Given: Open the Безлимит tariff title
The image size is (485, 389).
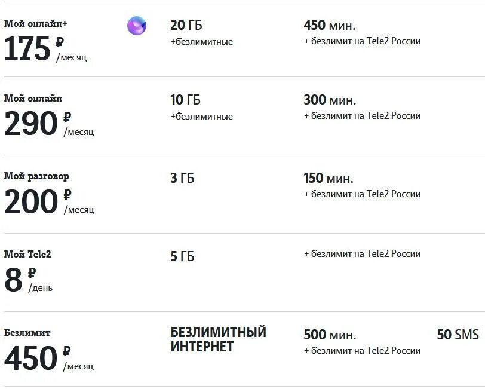Looking at the screenshot, I should 27,332.
